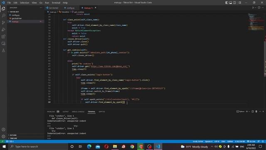Open the Help menu
The height and width of the screenshot is (150, 266).
(65, 3)
